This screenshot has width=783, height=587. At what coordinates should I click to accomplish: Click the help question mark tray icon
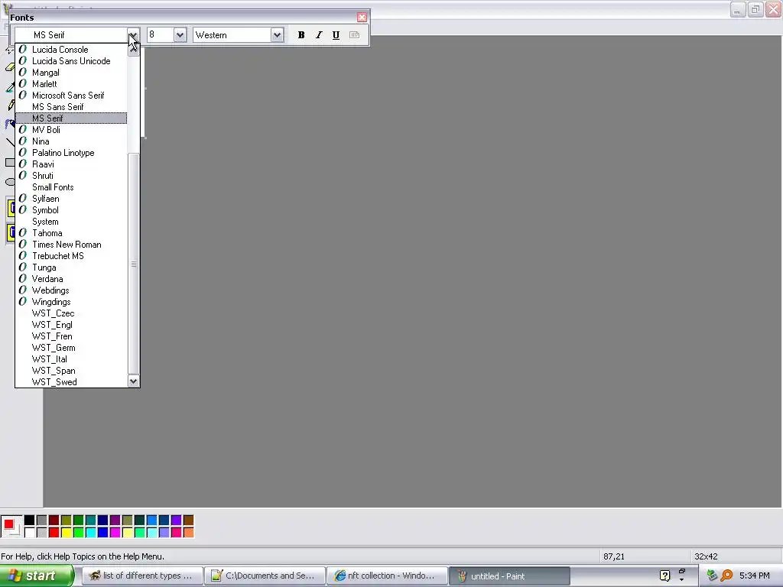point(664,576)
